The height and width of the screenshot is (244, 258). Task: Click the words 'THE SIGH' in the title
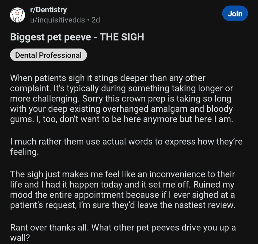pos(122,37)
